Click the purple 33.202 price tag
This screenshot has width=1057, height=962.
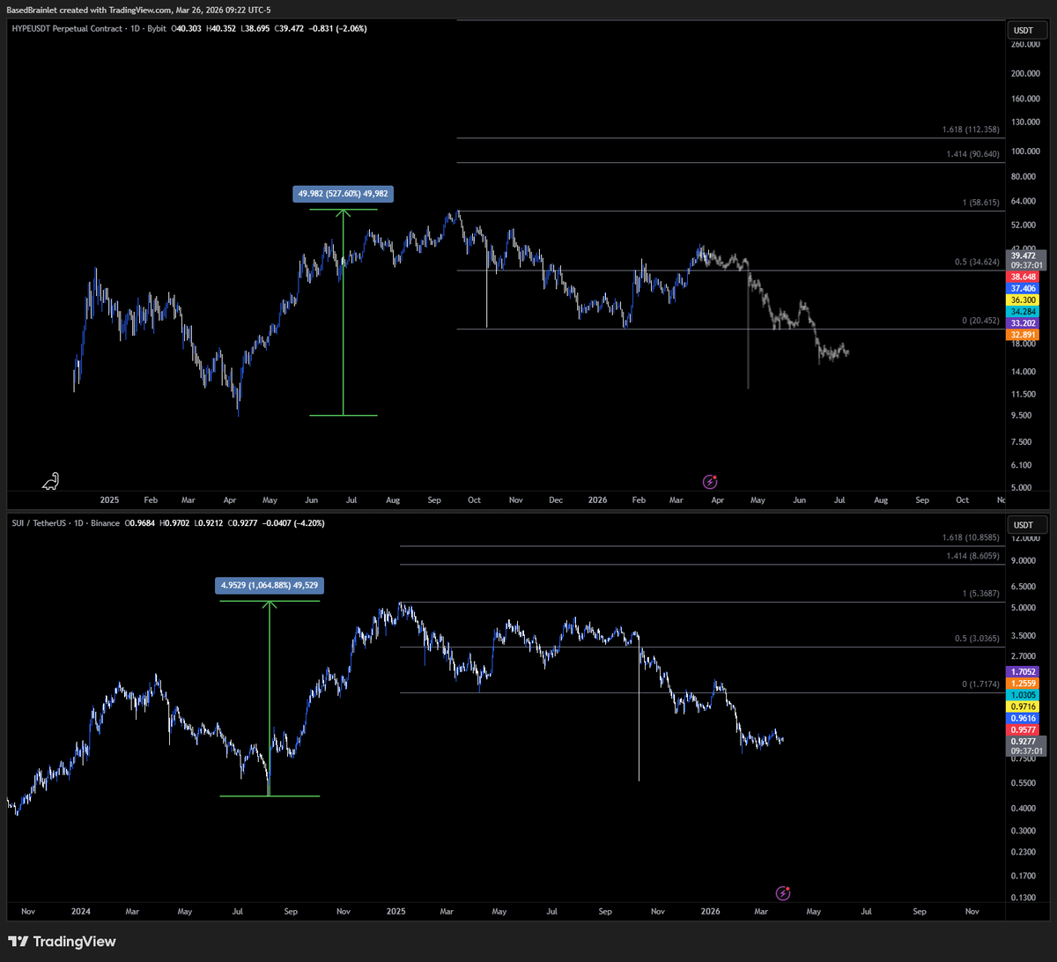[1024, 323]
